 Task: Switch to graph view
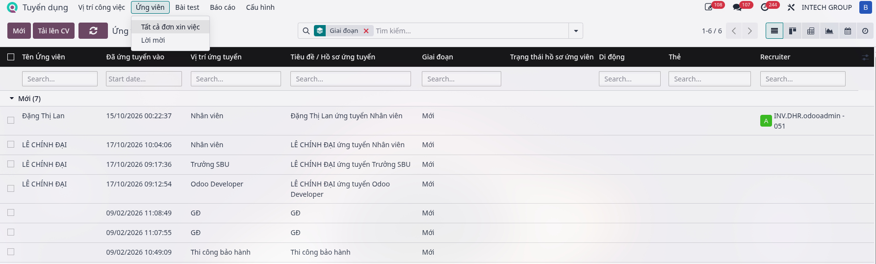click(x=829, y=31)
